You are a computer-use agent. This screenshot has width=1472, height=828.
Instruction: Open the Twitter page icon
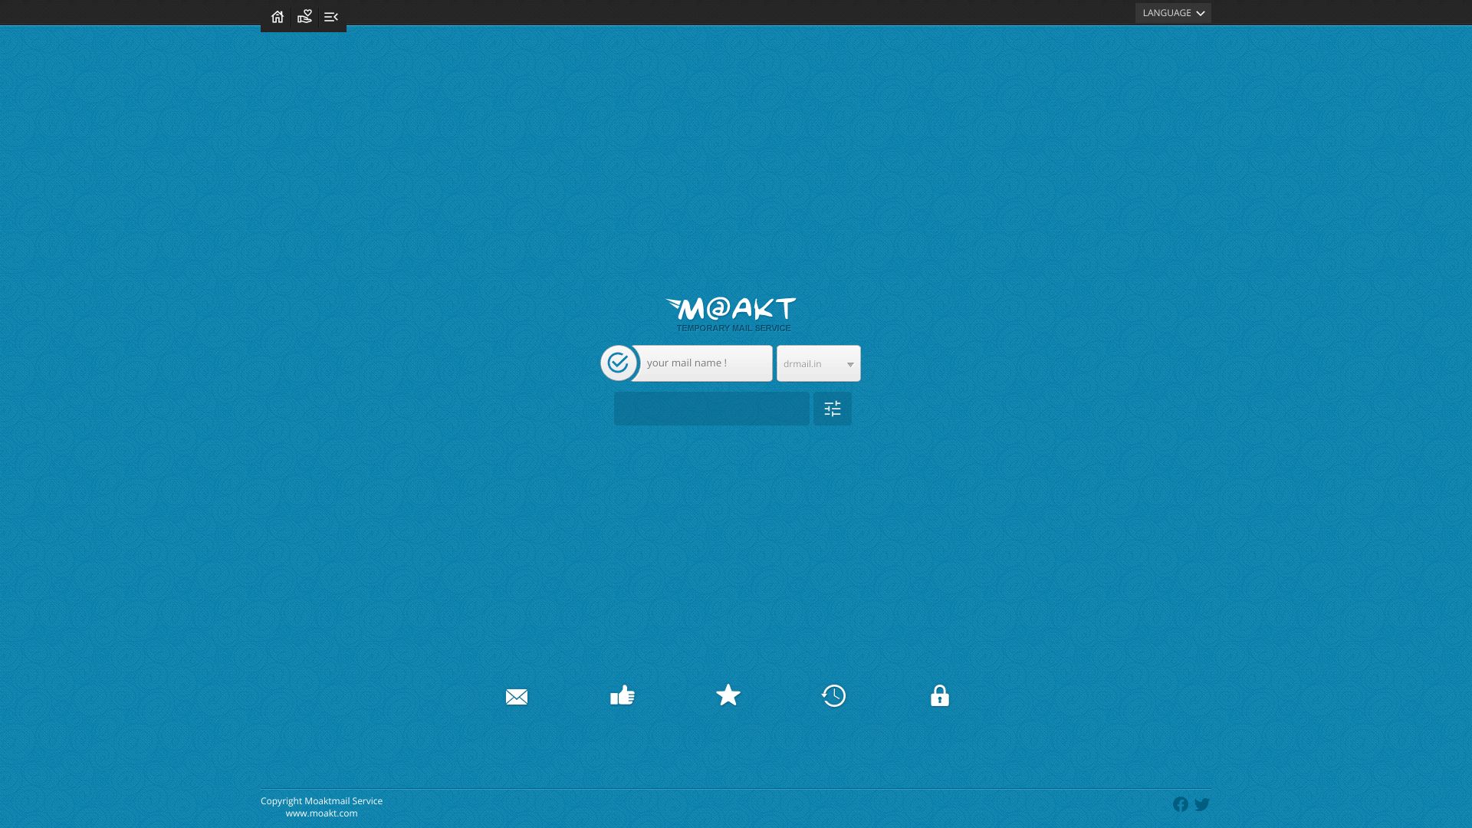click(x=1202, y=804)
